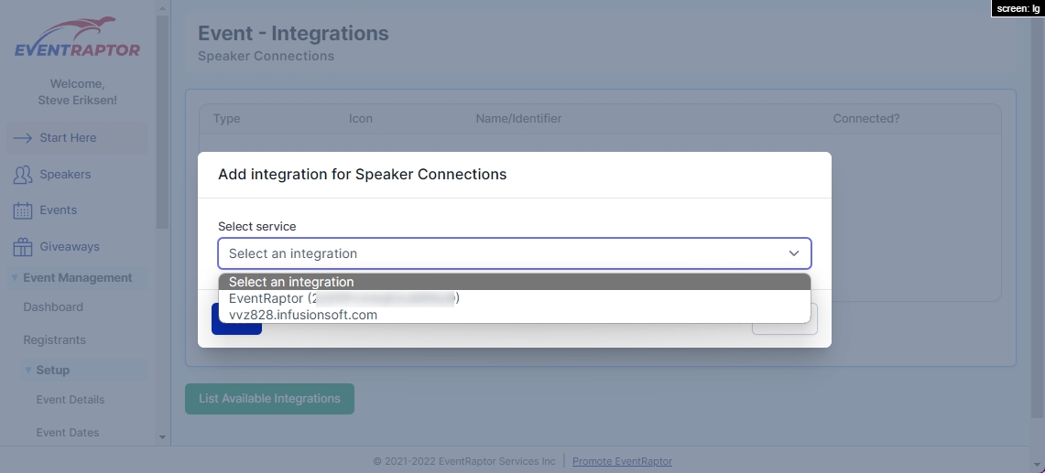Collapse the Setup submenu

click(28, 371)
